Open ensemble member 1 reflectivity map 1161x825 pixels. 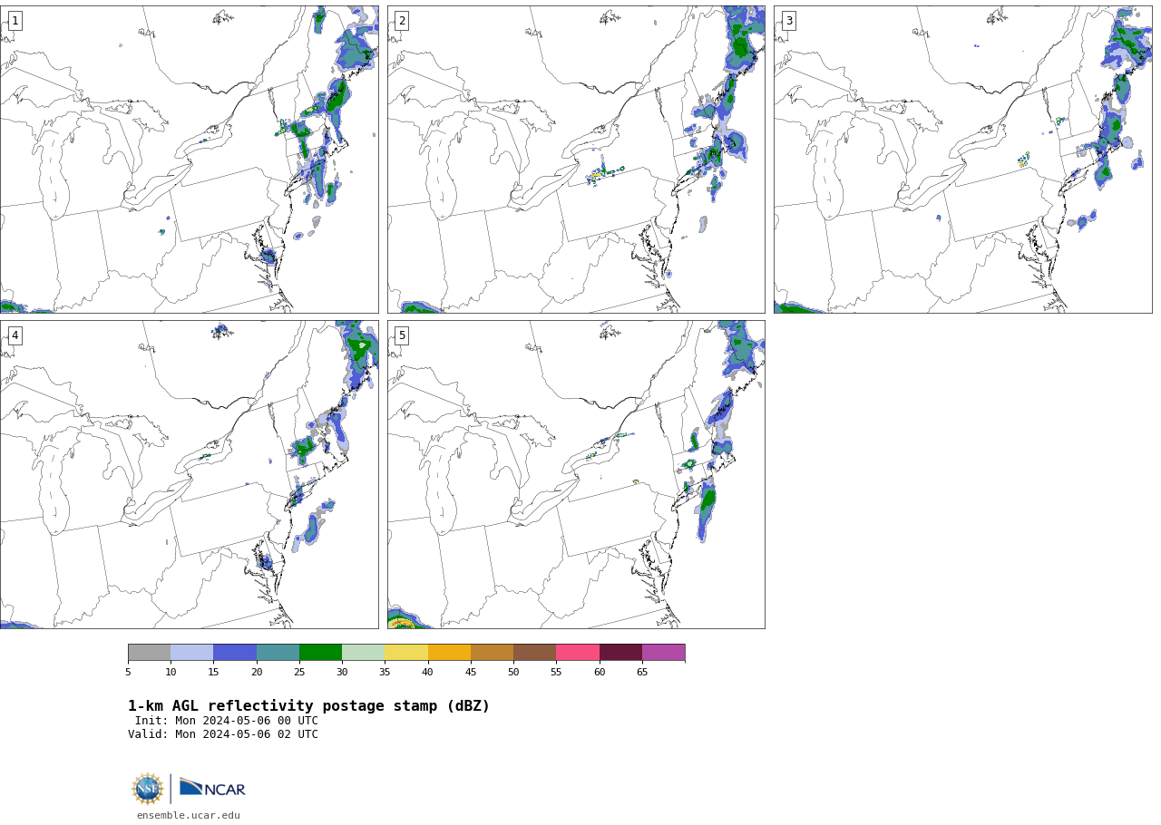pos(190,160)
